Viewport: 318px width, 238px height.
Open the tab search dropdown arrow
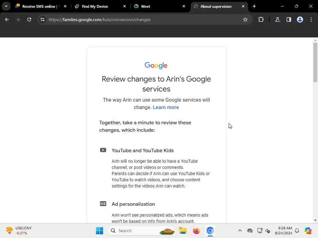(6, 6)
